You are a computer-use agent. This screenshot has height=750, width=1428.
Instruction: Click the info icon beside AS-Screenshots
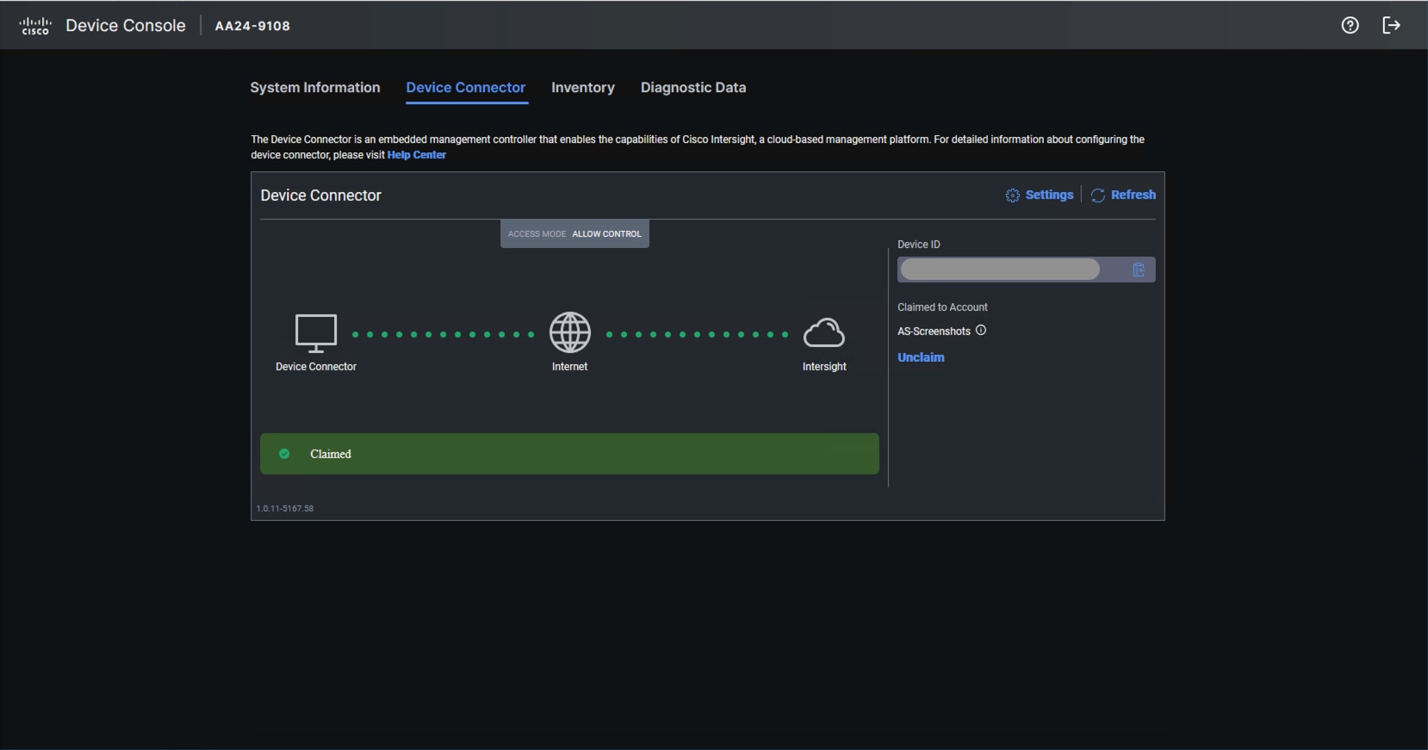[981, 330]
